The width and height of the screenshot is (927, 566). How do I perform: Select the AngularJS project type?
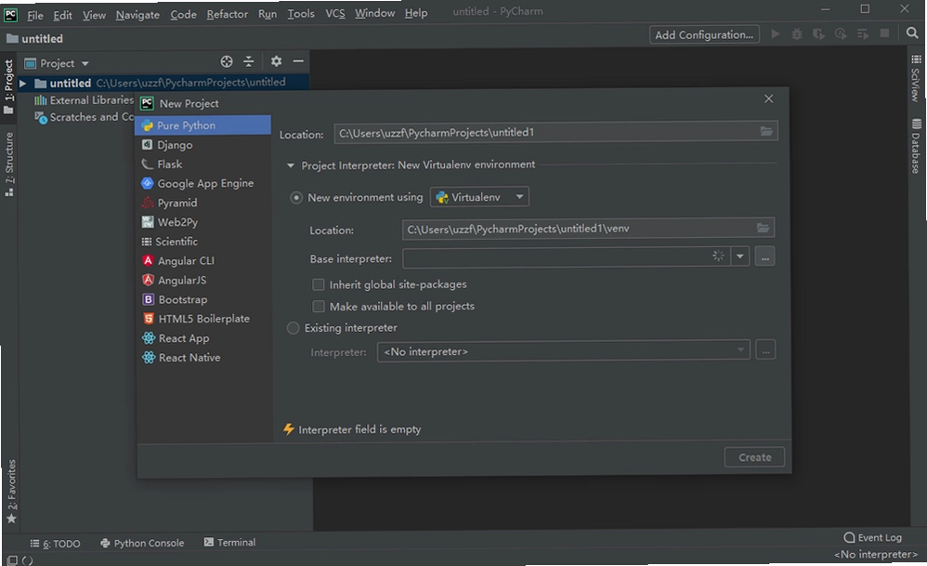coord(203,281)
